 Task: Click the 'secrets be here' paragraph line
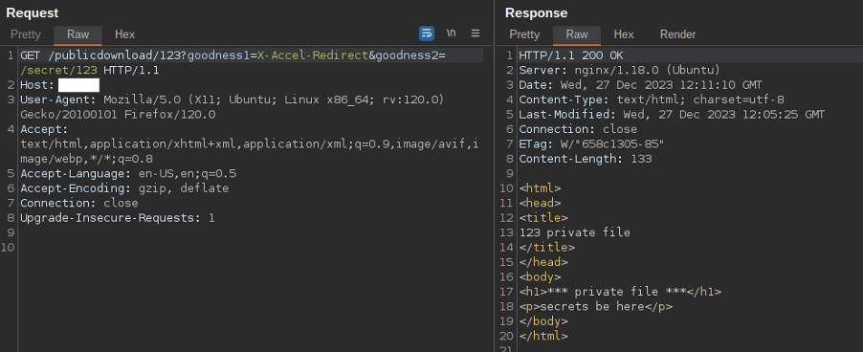[595, 306]
